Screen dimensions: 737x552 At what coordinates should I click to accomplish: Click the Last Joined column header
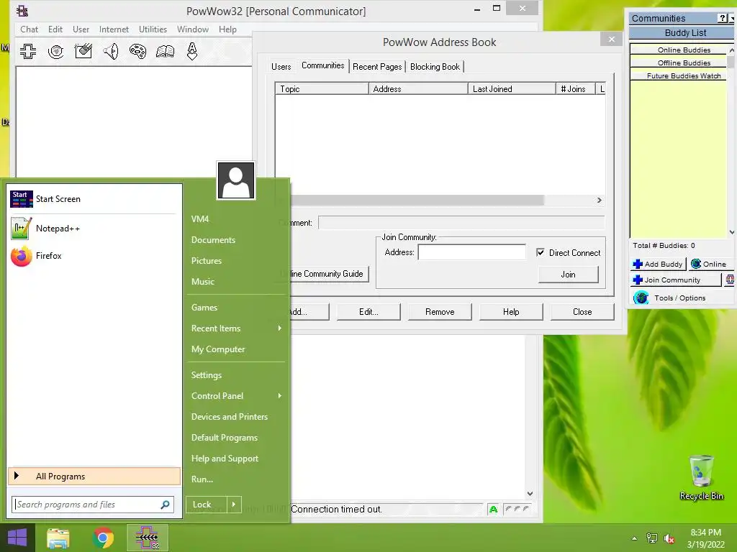tap(512, 88)
